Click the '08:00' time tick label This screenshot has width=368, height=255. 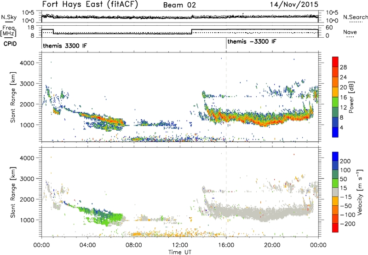click(134, 245)
